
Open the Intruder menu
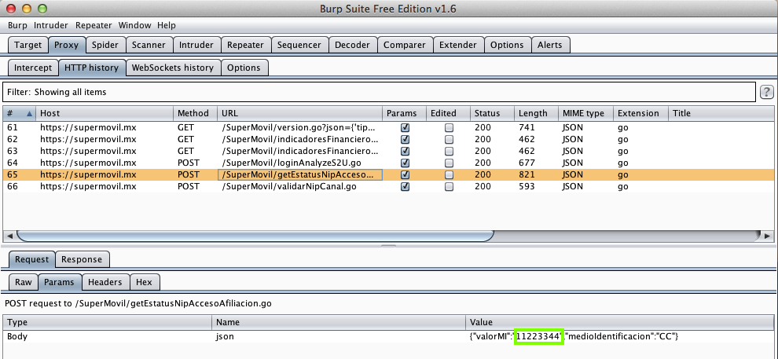click(x=51, y=25)
